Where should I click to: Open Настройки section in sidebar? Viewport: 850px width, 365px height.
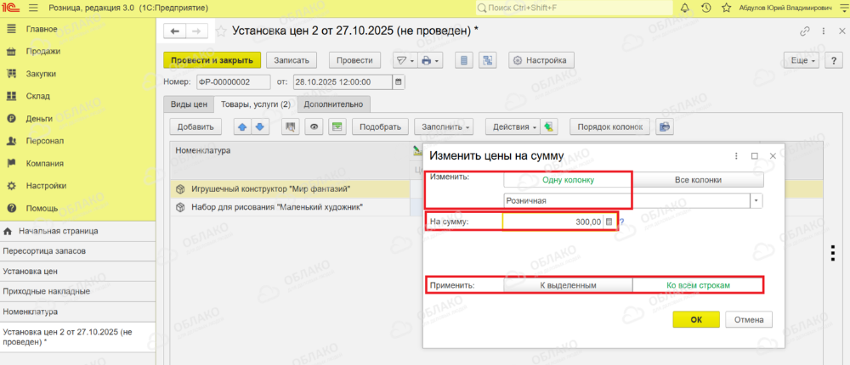pyautogui.click(x=46, y=186)
